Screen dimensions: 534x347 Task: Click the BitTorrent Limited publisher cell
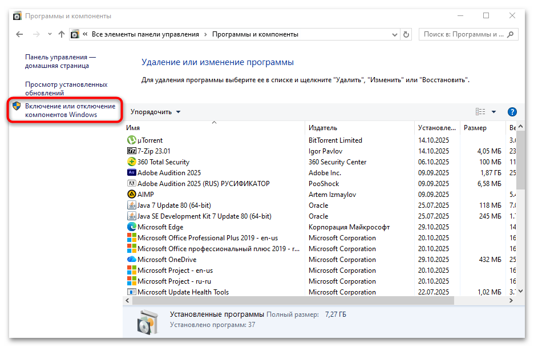pos(335,140)
